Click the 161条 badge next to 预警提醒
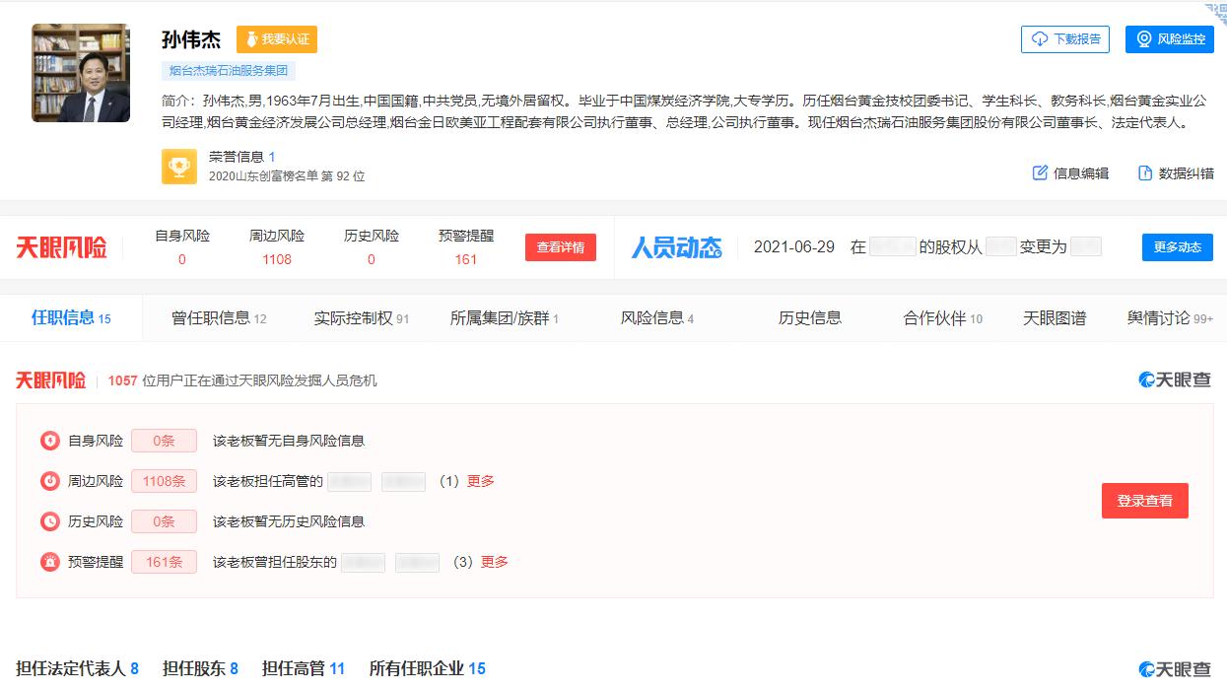 (164, 562)
